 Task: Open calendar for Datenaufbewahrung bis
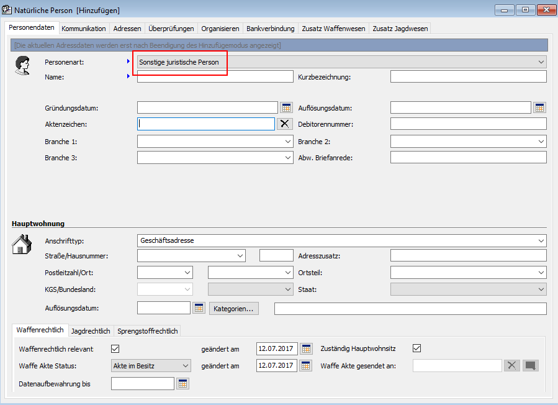182,384
